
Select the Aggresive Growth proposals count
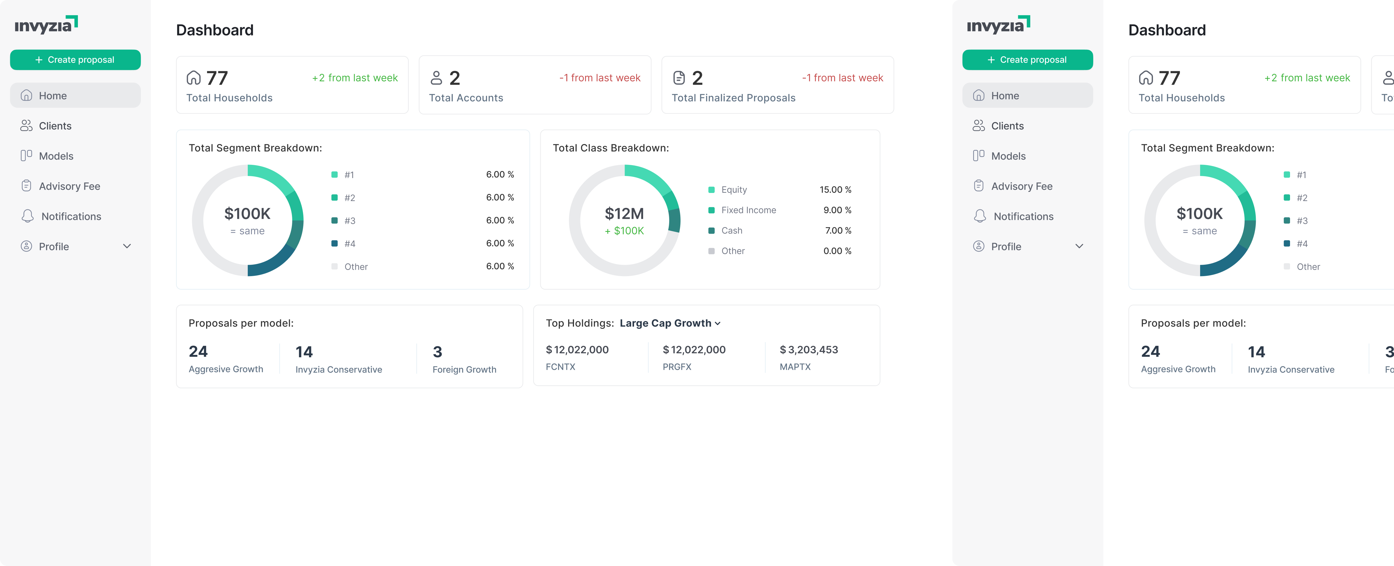coord(198,352)
